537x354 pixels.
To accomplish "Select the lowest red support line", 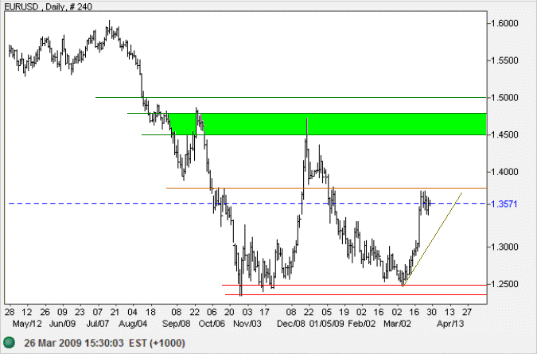I will 356,294.
